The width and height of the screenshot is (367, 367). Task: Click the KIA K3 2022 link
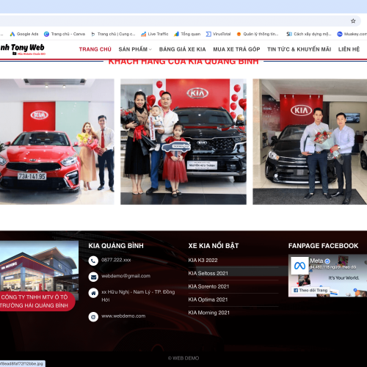(x=203, y=261)
